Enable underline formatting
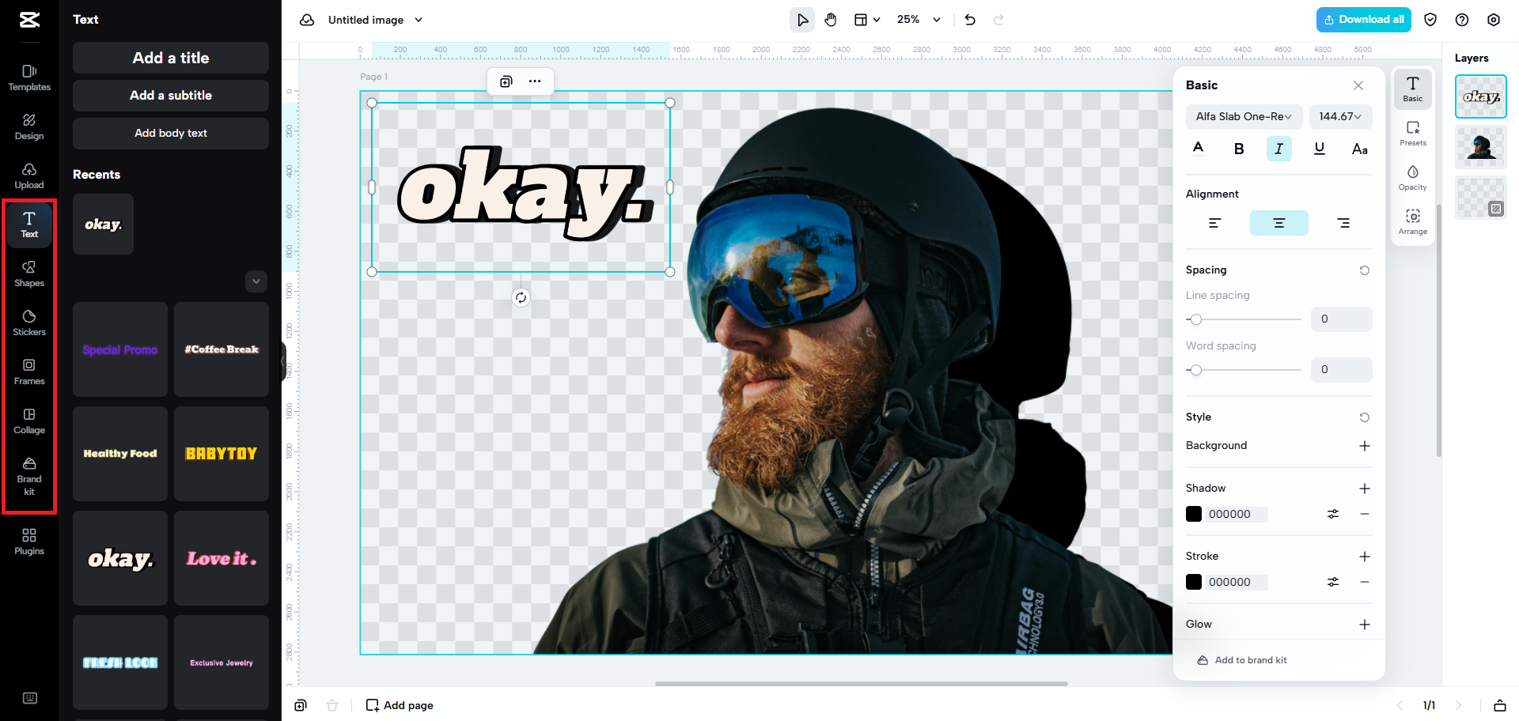The height and width of the screenshot is (721, 1519). (x=1319, y=148)
